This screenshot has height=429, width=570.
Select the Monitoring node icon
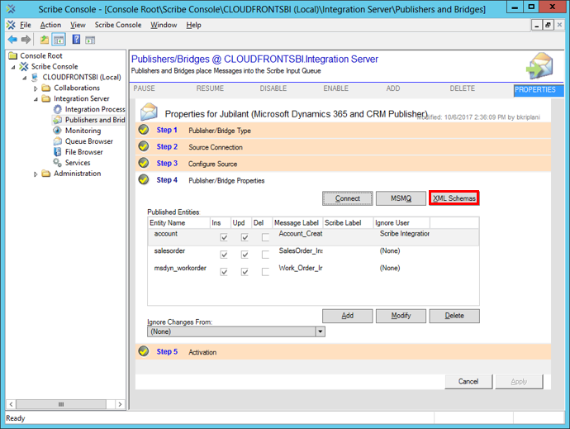pyautogui.click(x=57, y=131)
